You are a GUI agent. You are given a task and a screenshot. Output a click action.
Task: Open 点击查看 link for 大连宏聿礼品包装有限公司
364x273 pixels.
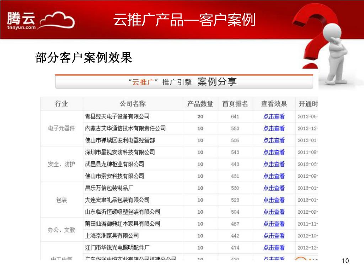(274, 200)
